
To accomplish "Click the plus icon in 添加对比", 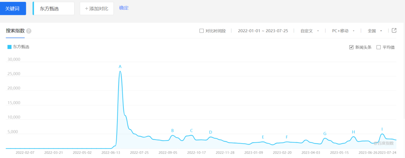I will pyautogui.click(x=87, y=9).
